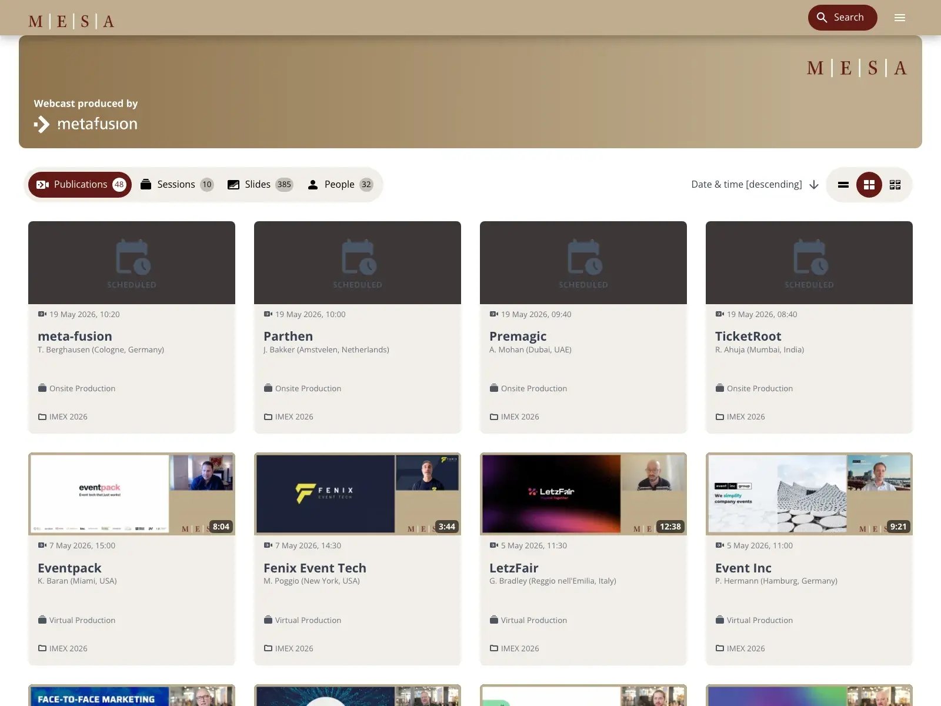Image resolution: width=941 pixels, height=706 pixels.
Task: Click Virtual Production session icon under Fenix Event Tech
Action: (268, 620)
